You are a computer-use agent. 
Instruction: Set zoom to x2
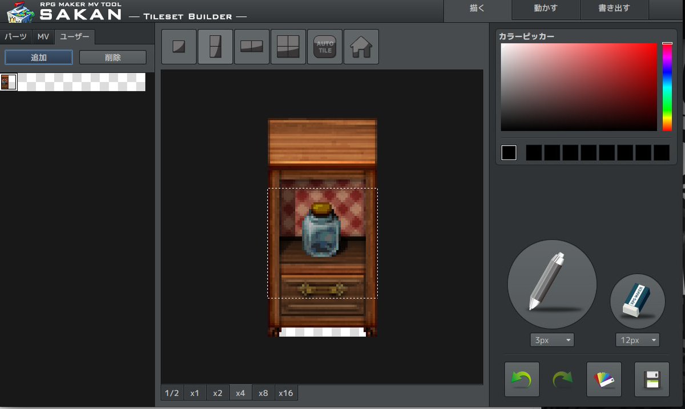pyautogui.click(x=217, y=393)
